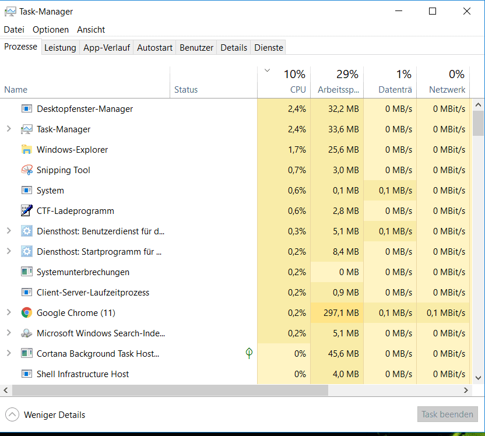
Task: Sort processes by the Name column
Action: pyautogui.click(x=85, y=82)
